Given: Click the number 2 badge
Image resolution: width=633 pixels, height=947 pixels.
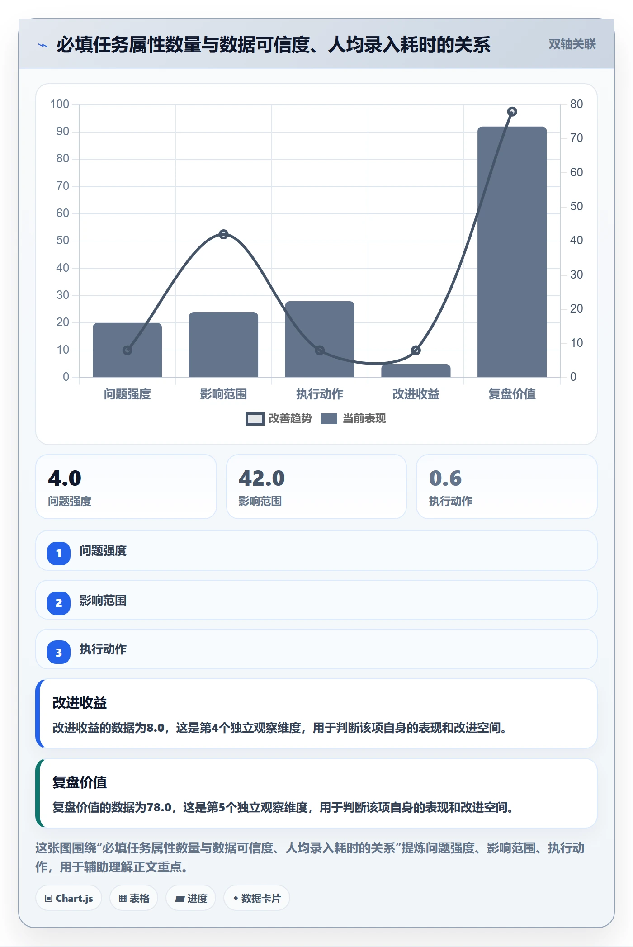Looking at the screenshot, I should 59,603.
